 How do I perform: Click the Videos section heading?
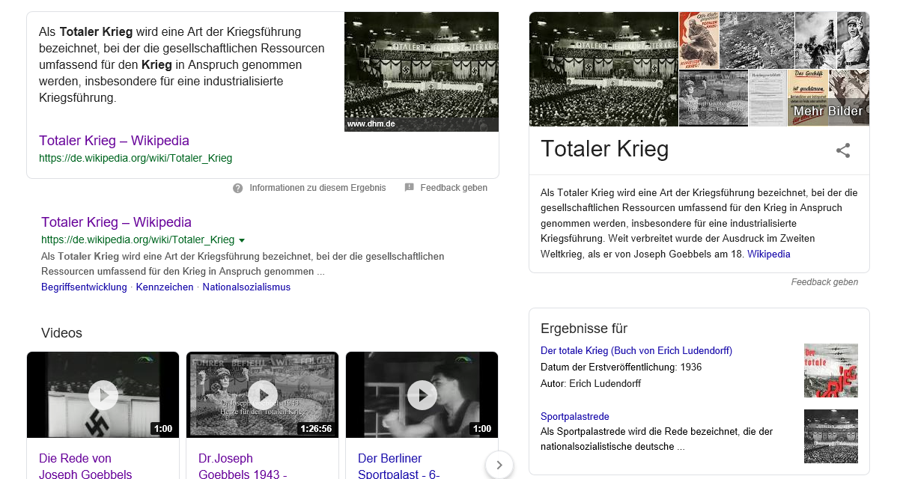pyautogui.click(x=61, y=333)
